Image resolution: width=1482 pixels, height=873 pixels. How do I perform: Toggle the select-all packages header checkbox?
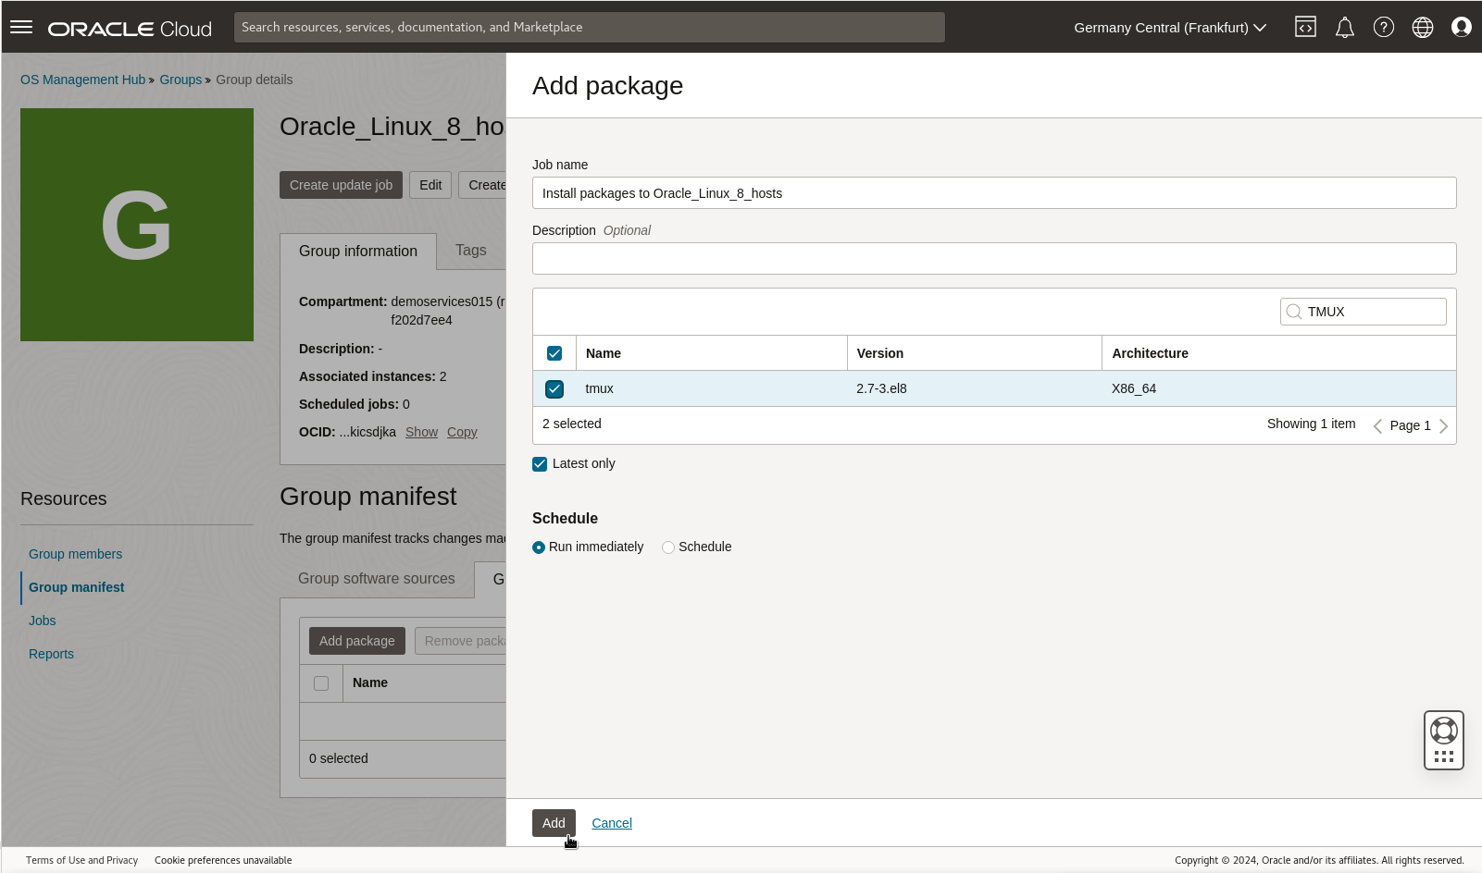[x=554, y=353]
